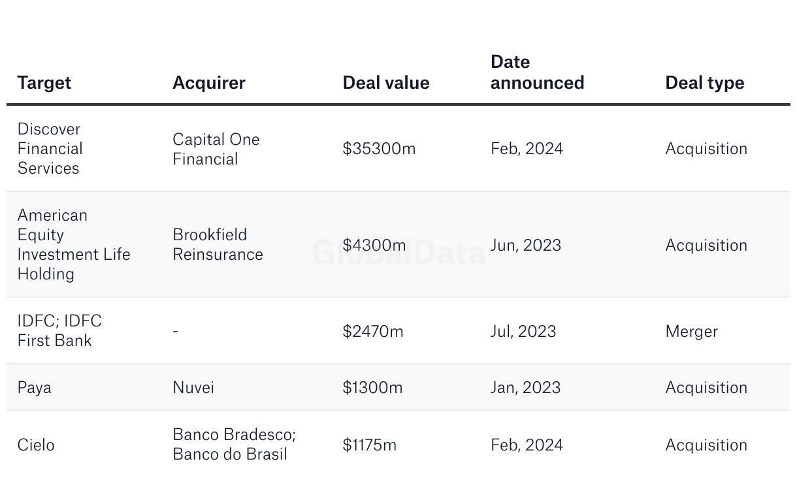
Task: Click the Acquirer column header
Action: (209, 83)
